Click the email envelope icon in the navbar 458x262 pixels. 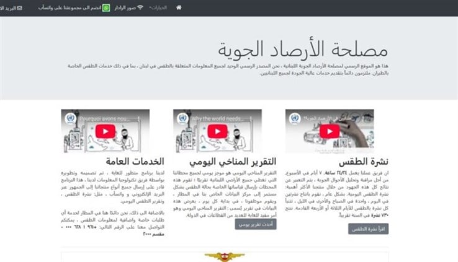19,8
